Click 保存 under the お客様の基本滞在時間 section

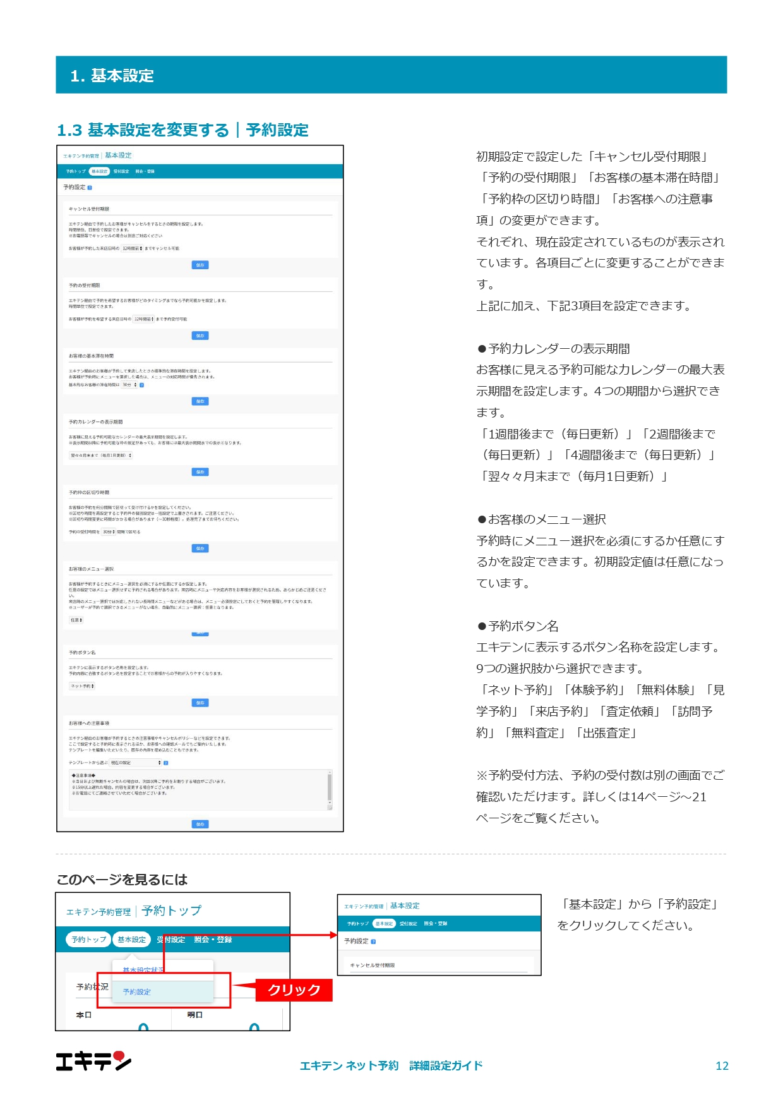pyautogui.click(x=200, y=401)
